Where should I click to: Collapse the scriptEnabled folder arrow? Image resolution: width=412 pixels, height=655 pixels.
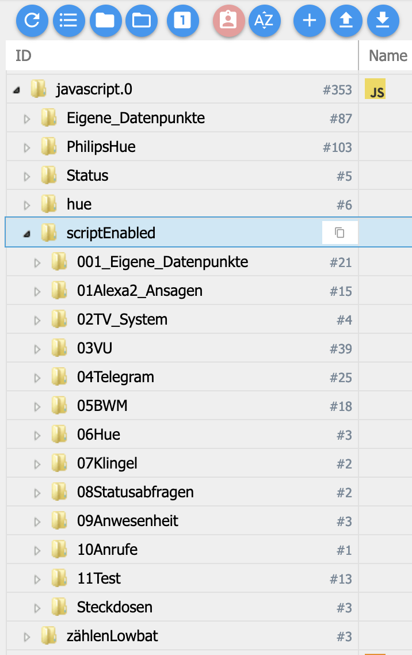[26, 234]
